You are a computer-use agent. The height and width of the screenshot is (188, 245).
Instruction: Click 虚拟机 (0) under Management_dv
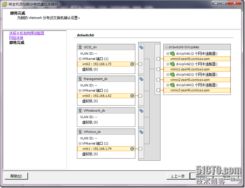pos(90,101)
